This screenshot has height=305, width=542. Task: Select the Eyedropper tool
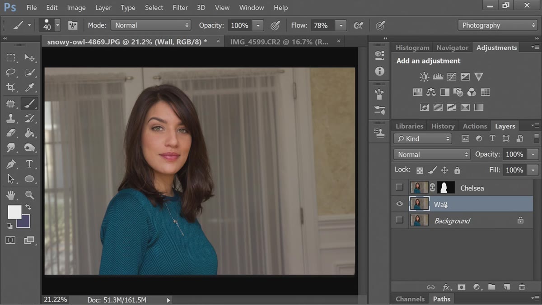29,88
